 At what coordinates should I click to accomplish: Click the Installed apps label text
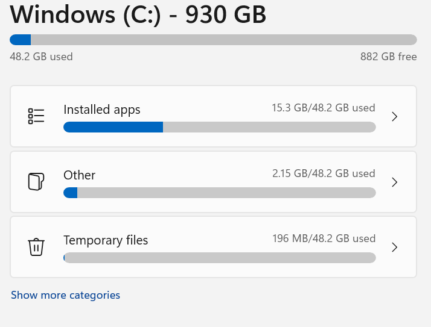click(x=101, y=110)
